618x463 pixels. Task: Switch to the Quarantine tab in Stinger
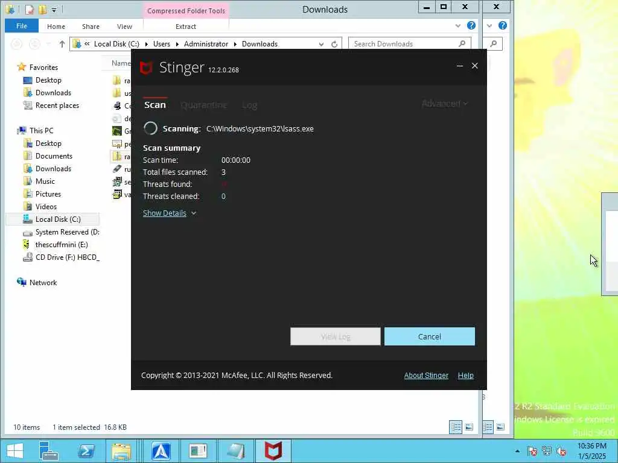tap(203, 105)
